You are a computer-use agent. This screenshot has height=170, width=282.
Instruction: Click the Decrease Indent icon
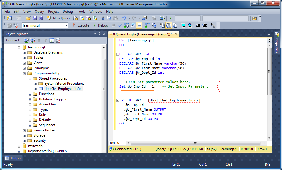click(198, 25)
